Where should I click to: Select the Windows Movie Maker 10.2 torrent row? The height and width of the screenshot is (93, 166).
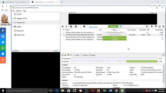(112, 33)
